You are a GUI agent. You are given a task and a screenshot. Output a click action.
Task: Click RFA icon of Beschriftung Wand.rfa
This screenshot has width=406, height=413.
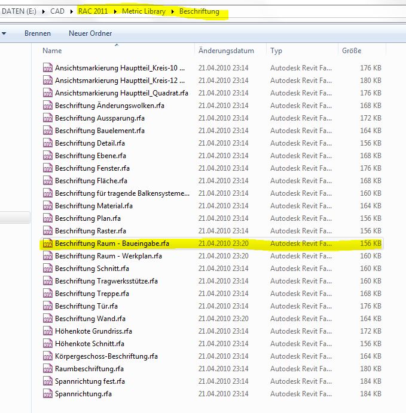click(x=47, y=319)
